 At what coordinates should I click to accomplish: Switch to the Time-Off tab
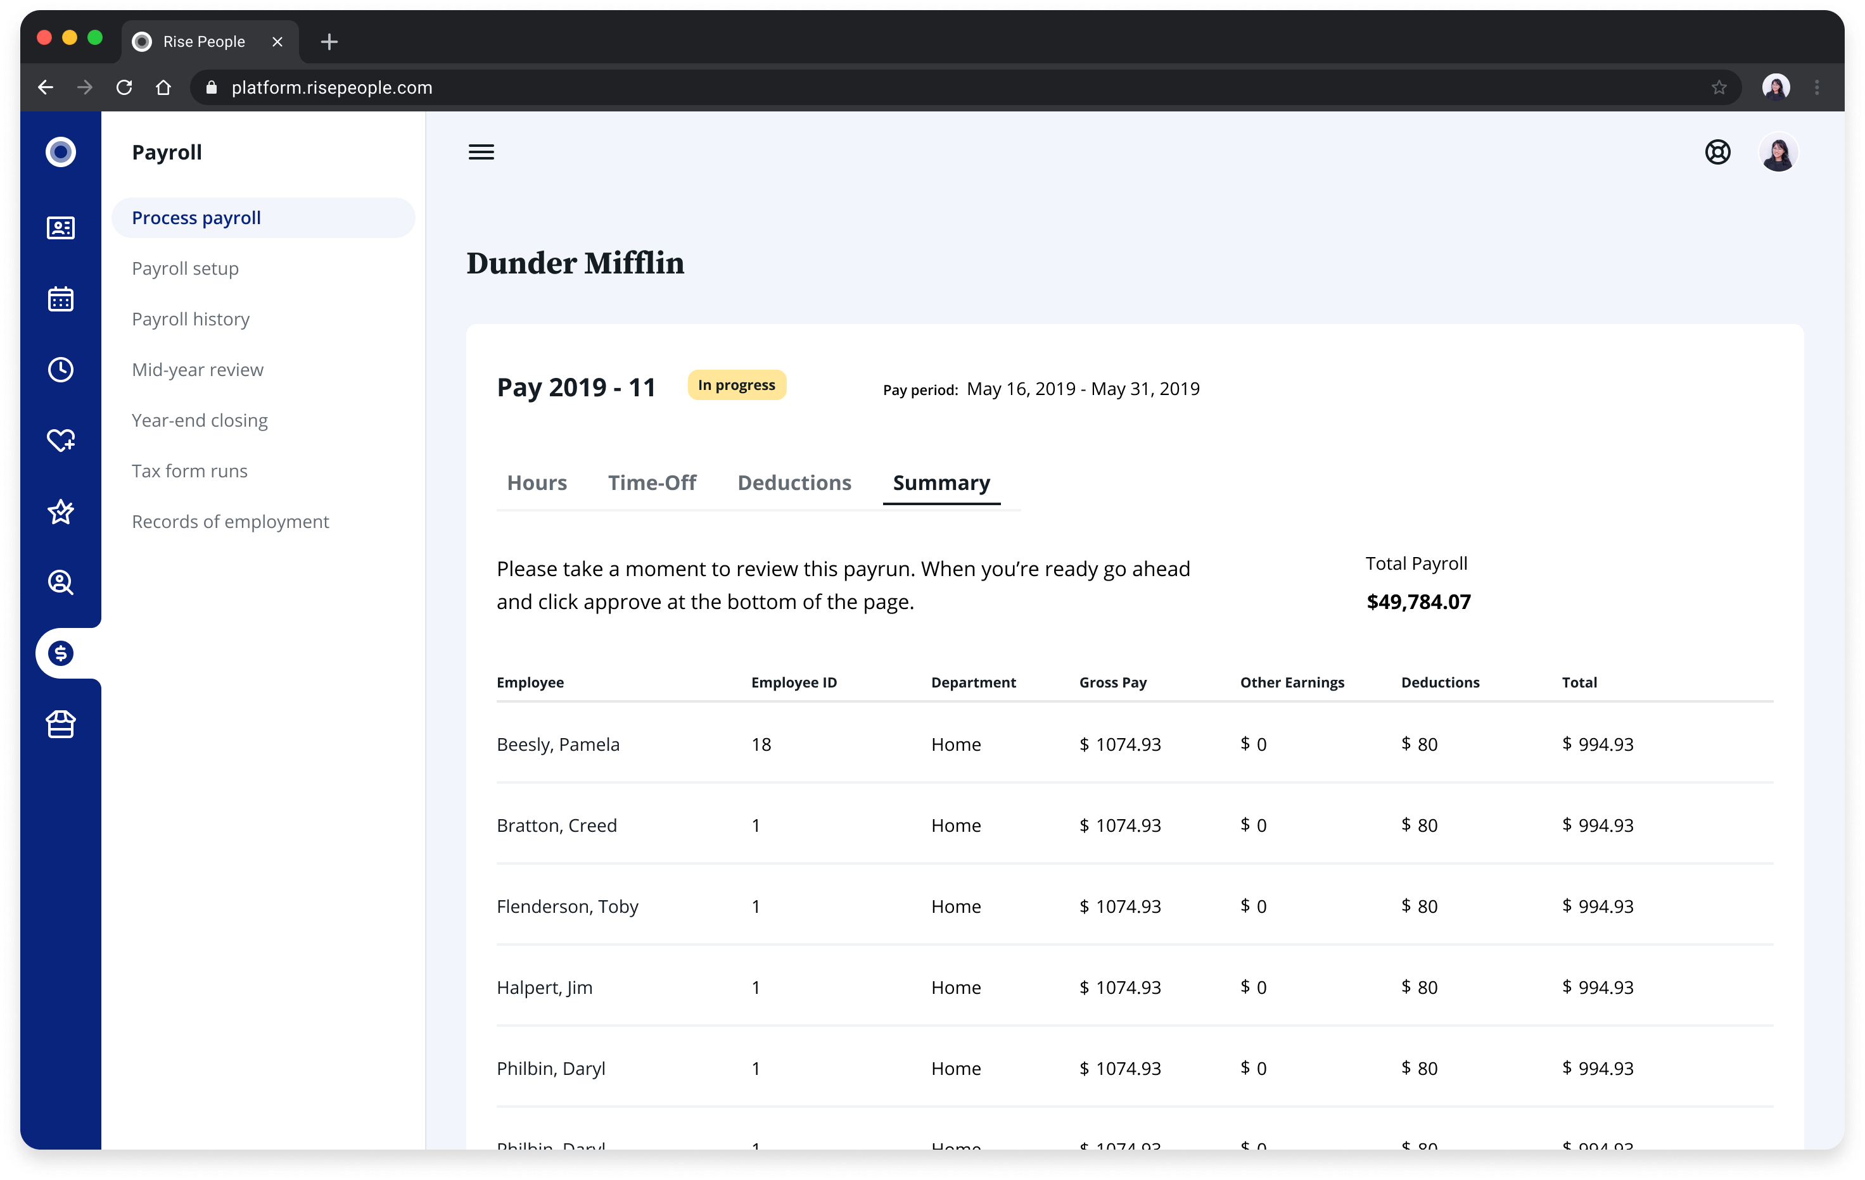coord(652,483)
